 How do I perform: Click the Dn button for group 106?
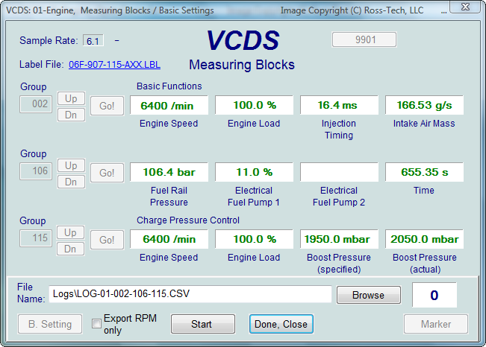(71, 182)
